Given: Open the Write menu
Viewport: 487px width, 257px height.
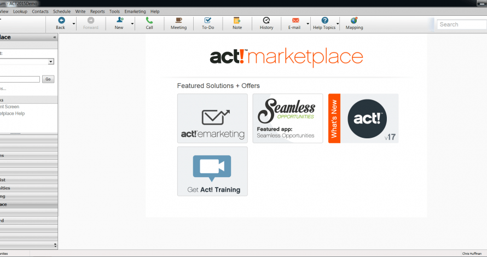Looking at the screenshot, I should pos(80,11).
